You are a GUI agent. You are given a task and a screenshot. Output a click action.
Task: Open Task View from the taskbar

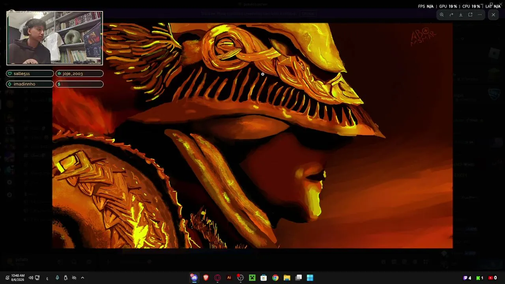(x=299, y=278)
